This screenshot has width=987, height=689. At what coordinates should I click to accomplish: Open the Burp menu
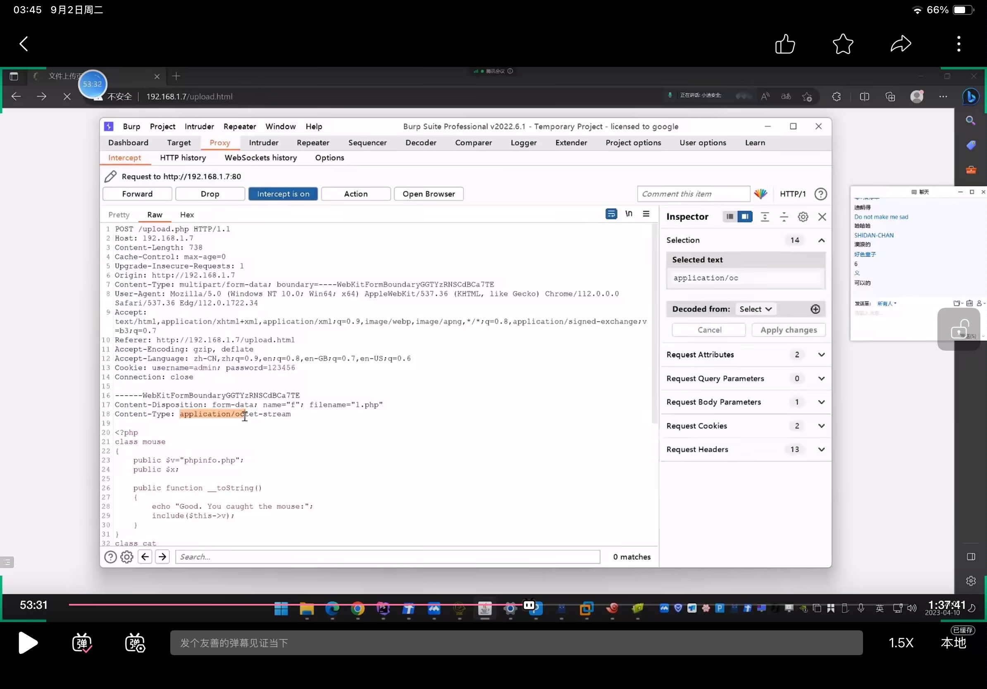point(131,126)
